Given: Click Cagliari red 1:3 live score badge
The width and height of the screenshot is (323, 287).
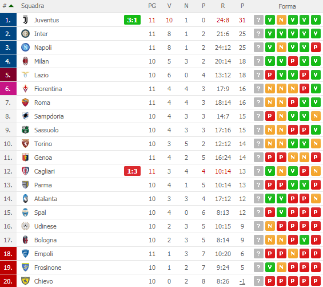Looking at the screenshot, I should 132,171.
